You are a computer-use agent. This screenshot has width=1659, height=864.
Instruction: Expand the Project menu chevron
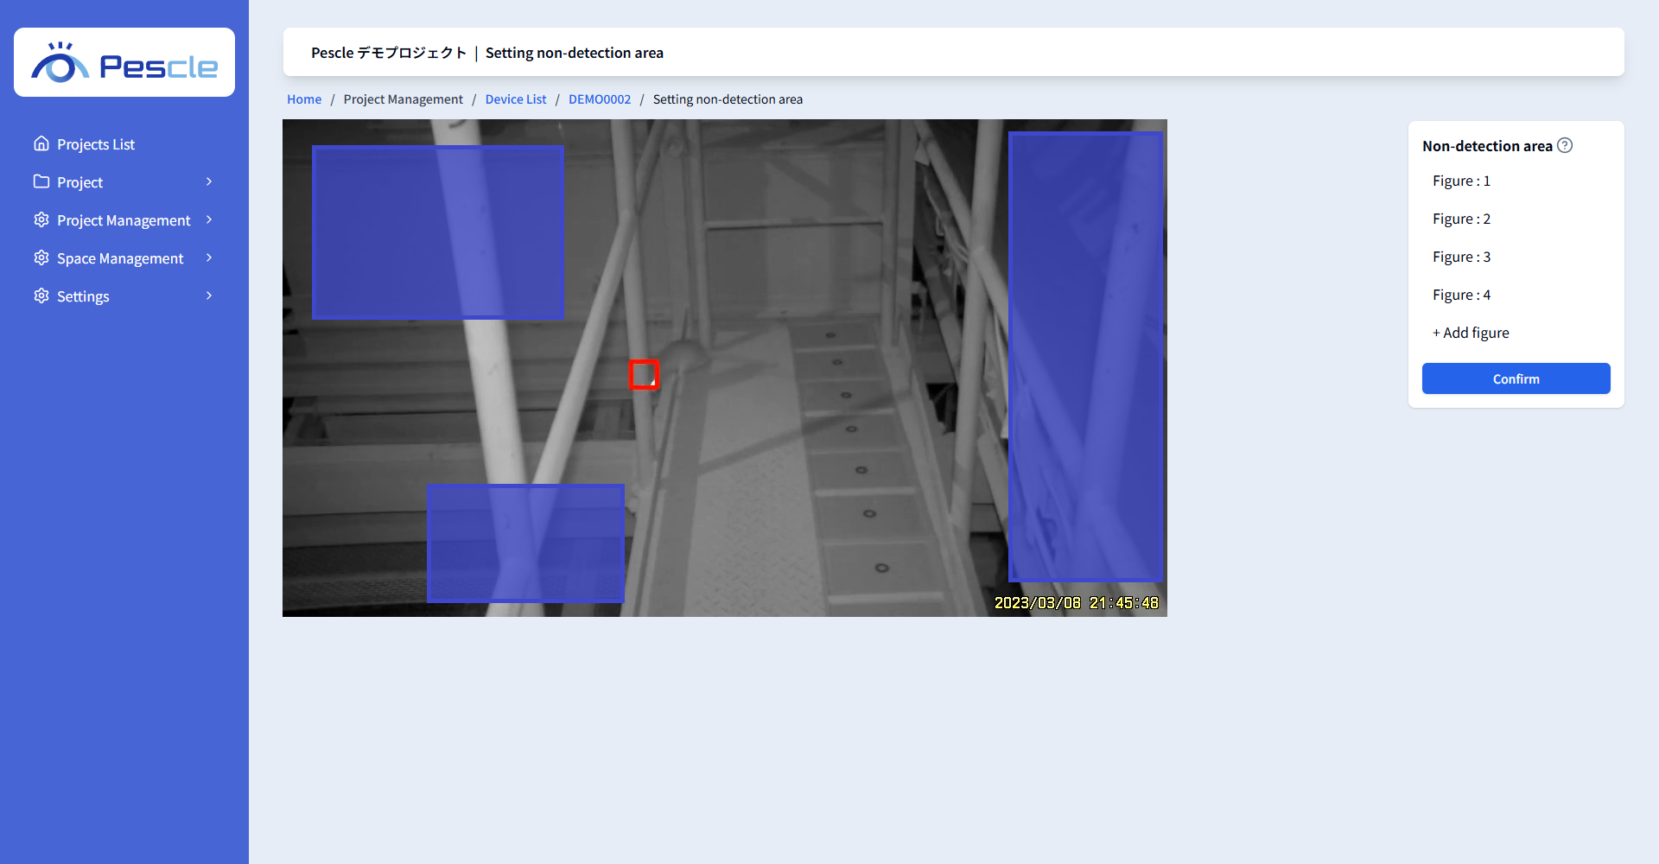point(209,181)
